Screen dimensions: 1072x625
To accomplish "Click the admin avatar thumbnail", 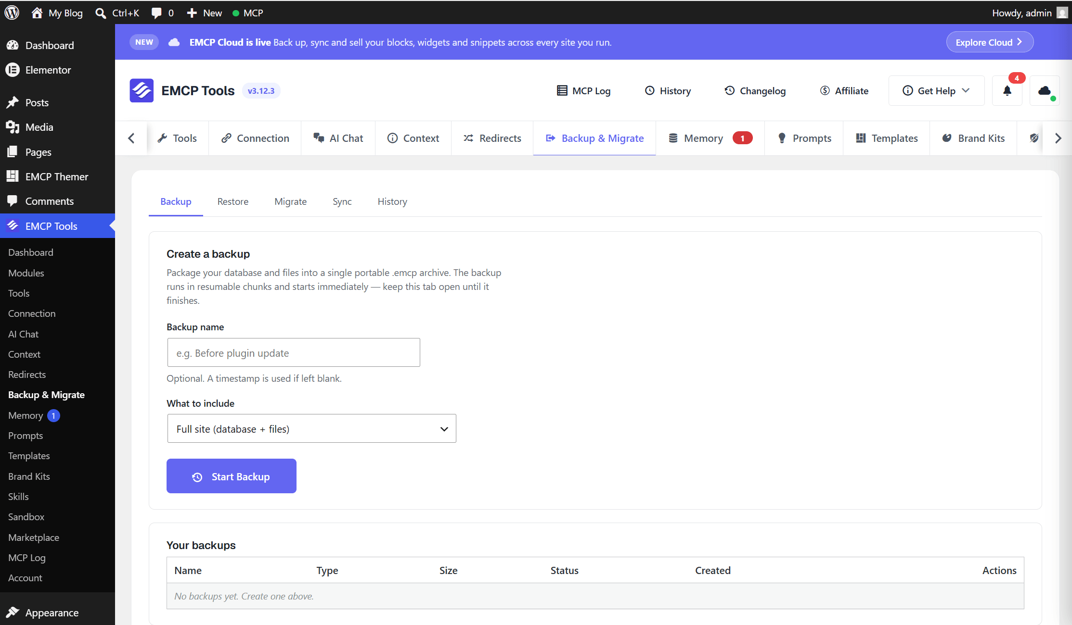I will 1062,12.
